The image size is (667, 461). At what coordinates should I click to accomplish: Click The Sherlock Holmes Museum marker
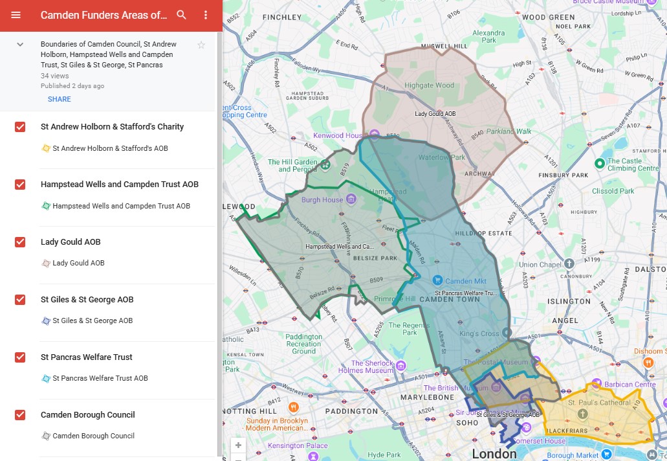(400, 366)
